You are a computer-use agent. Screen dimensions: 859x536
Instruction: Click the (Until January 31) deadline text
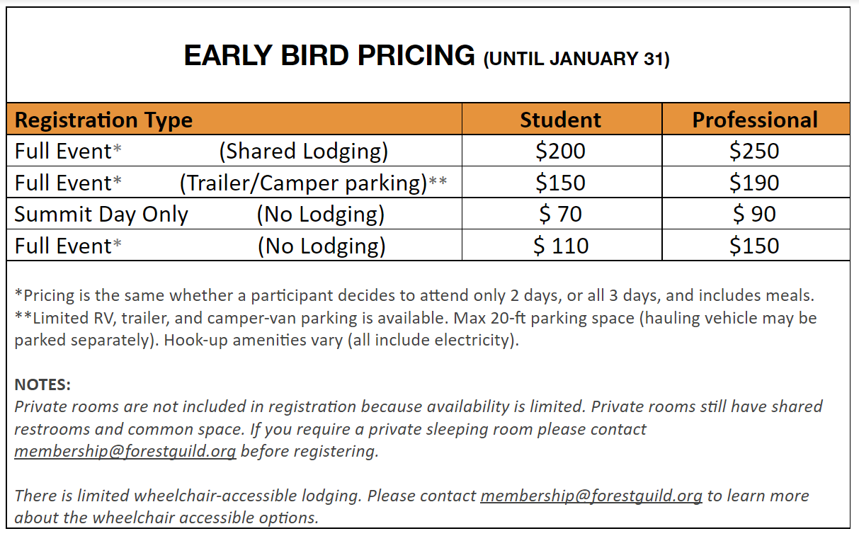[576, 59]
